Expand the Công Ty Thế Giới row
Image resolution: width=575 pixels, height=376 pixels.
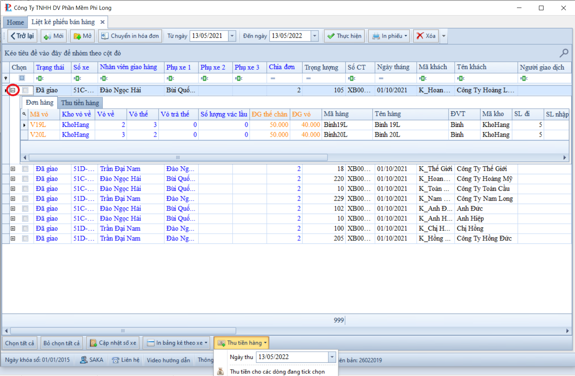[13, 169]
